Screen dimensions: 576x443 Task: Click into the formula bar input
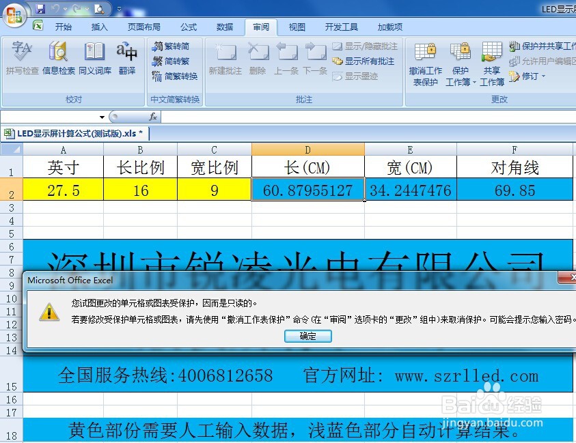coord(368,117)
